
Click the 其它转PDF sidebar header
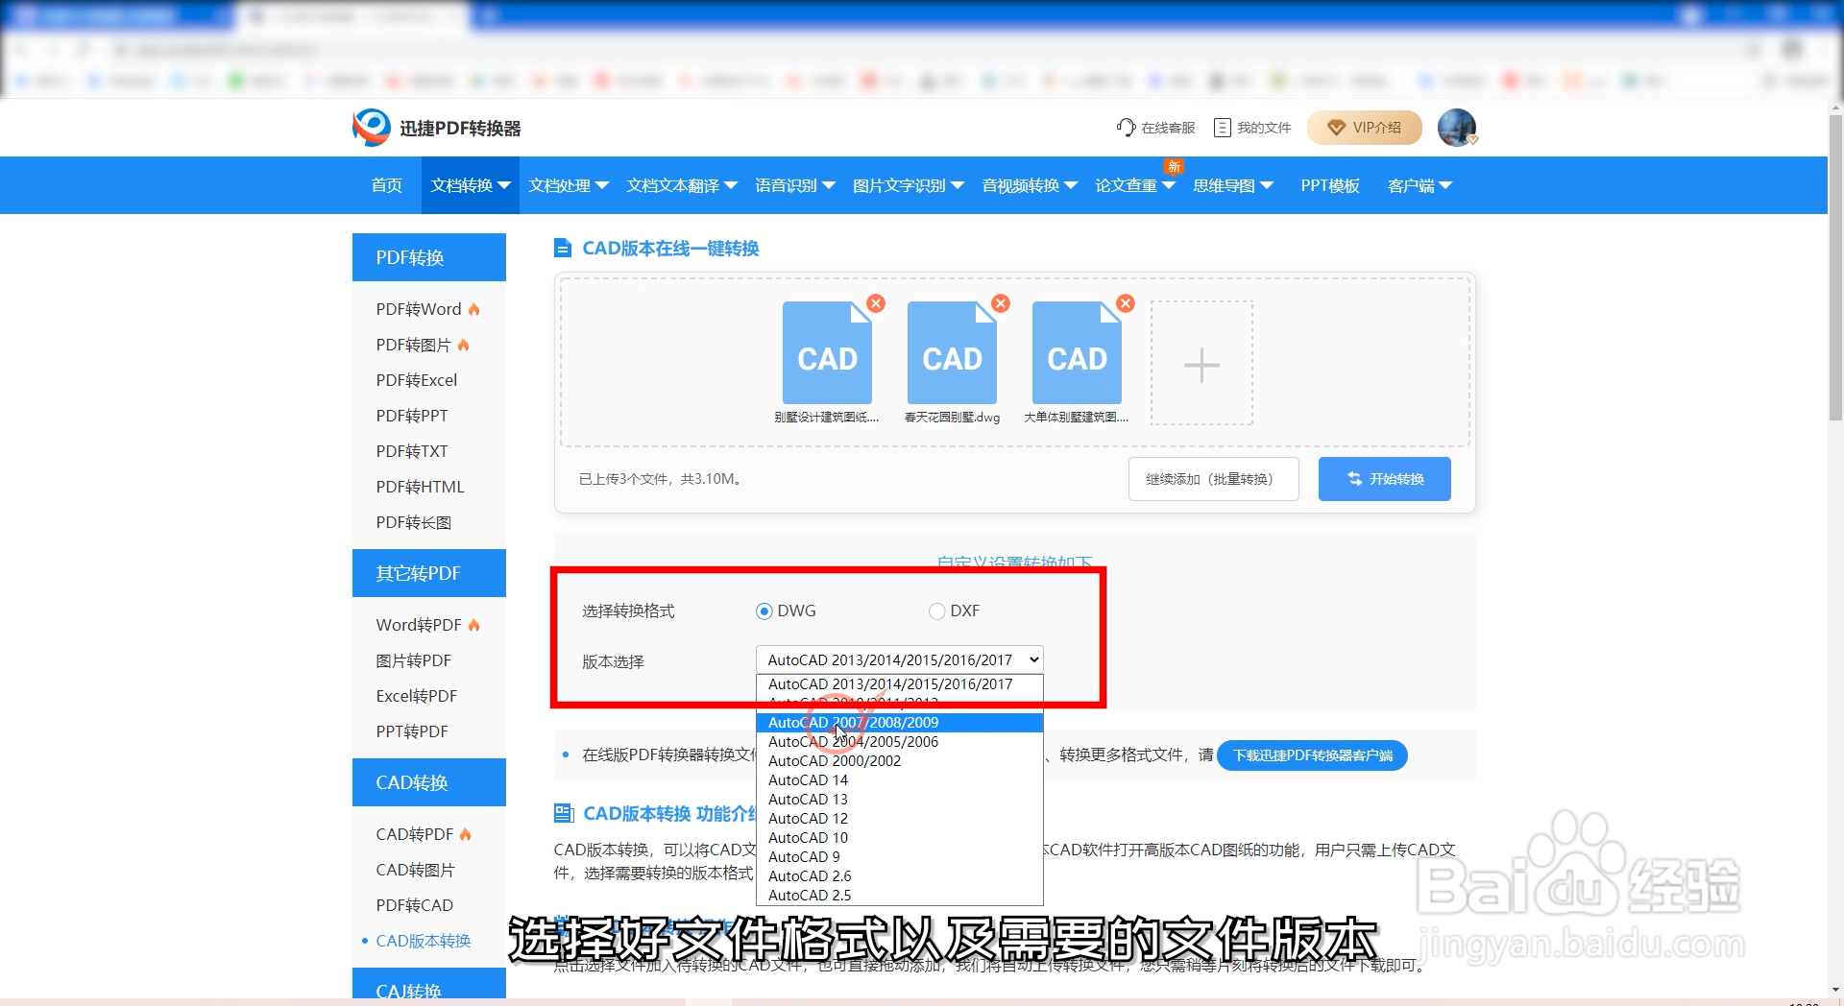[x=429, y=573]
